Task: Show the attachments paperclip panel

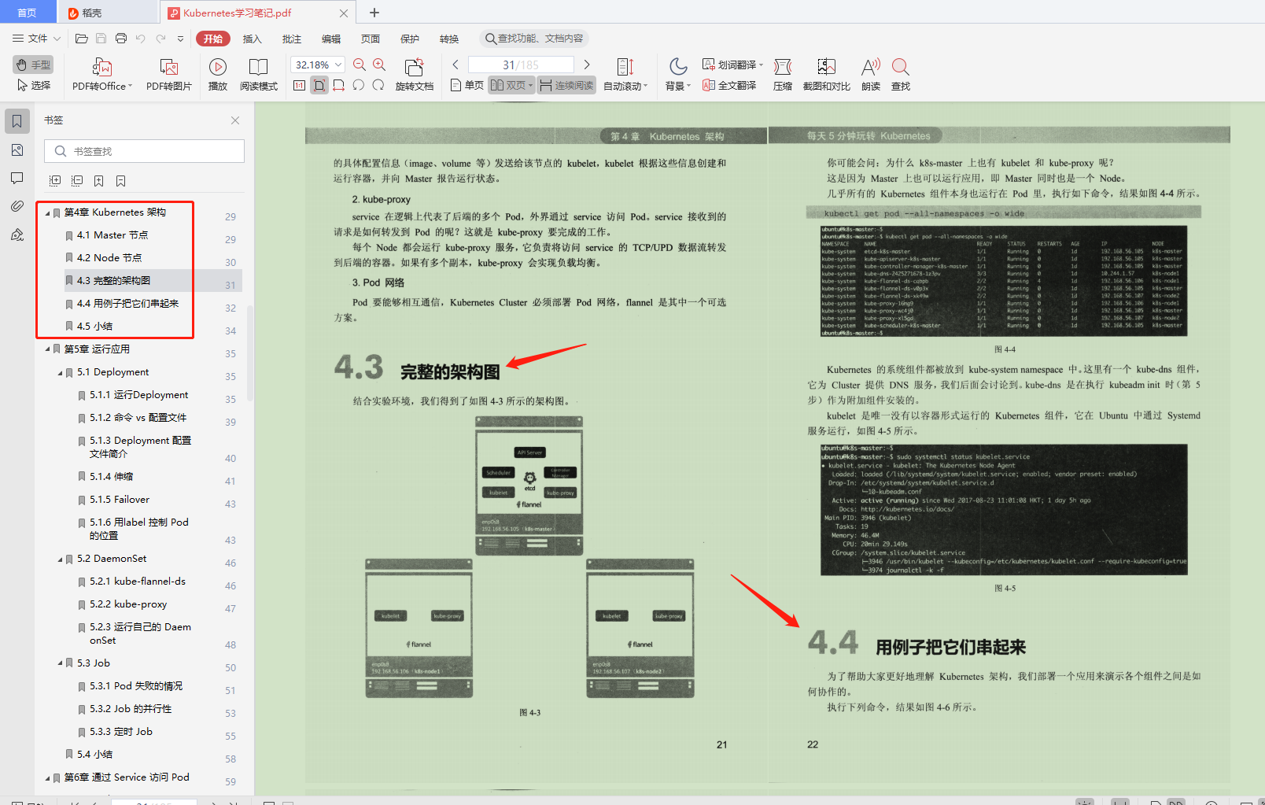Action: click(17, 206)
